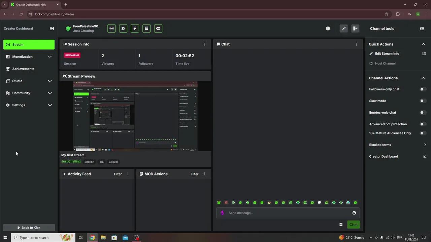Image resolution: width=431 pixels, height=242 pixels.
Task: Select Stream in sidebar
Action: pyautogui.click(x=29, y=45)
